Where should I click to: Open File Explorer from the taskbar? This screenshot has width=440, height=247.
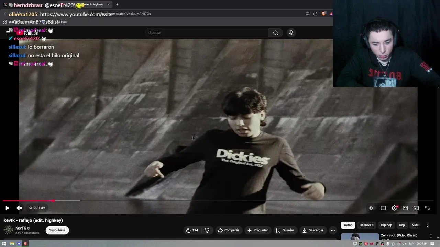(x=12, y=244)
